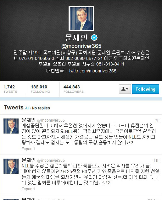Click @moonriver365 handle in second tweet
Image resolution: width=162 pixels, height=200 pixels.
(51, 160)
